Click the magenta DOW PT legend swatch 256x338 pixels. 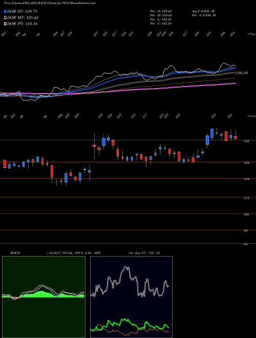6,24
